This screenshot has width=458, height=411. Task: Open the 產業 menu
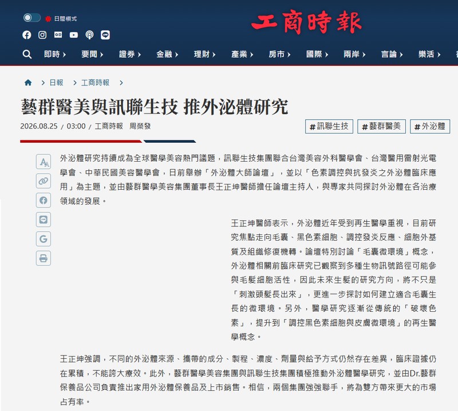pos(242,54)
